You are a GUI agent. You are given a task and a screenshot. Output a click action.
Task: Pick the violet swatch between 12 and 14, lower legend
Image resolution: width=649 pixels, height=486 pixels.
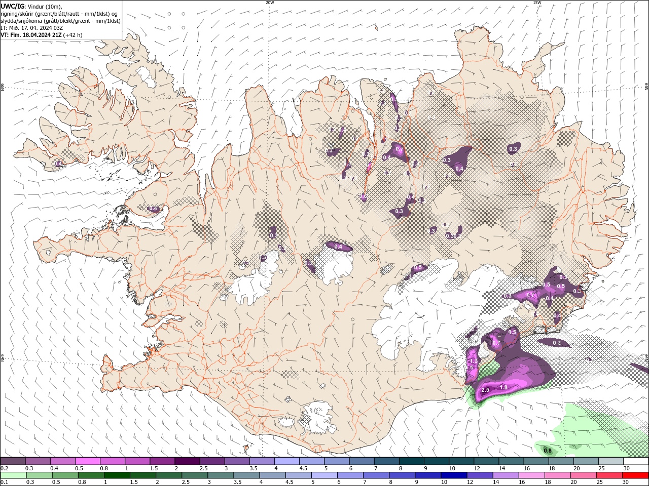point(479,475)
